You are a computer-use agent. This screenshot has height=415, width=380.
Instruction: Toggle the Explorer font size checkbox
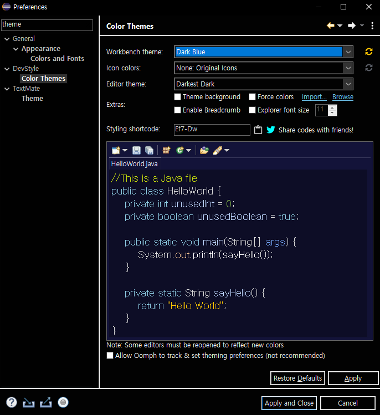[252, 110]
